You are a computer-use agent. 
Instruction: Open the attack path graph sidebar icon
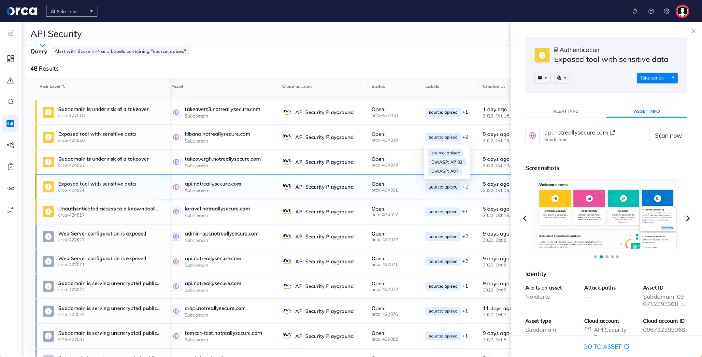(x=11, y=145)
